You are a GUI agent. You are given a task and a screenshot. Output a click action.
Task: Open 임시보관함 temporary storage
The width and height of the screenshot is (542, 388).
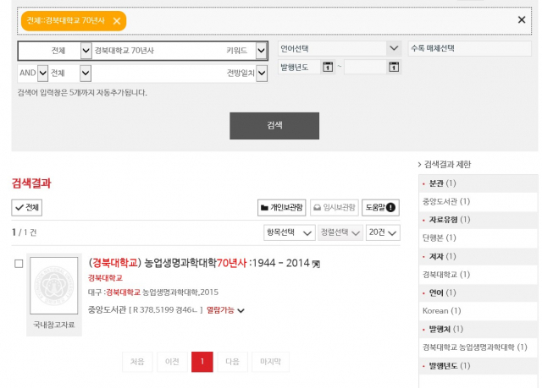pyautogui.click(x=335, y=208)
